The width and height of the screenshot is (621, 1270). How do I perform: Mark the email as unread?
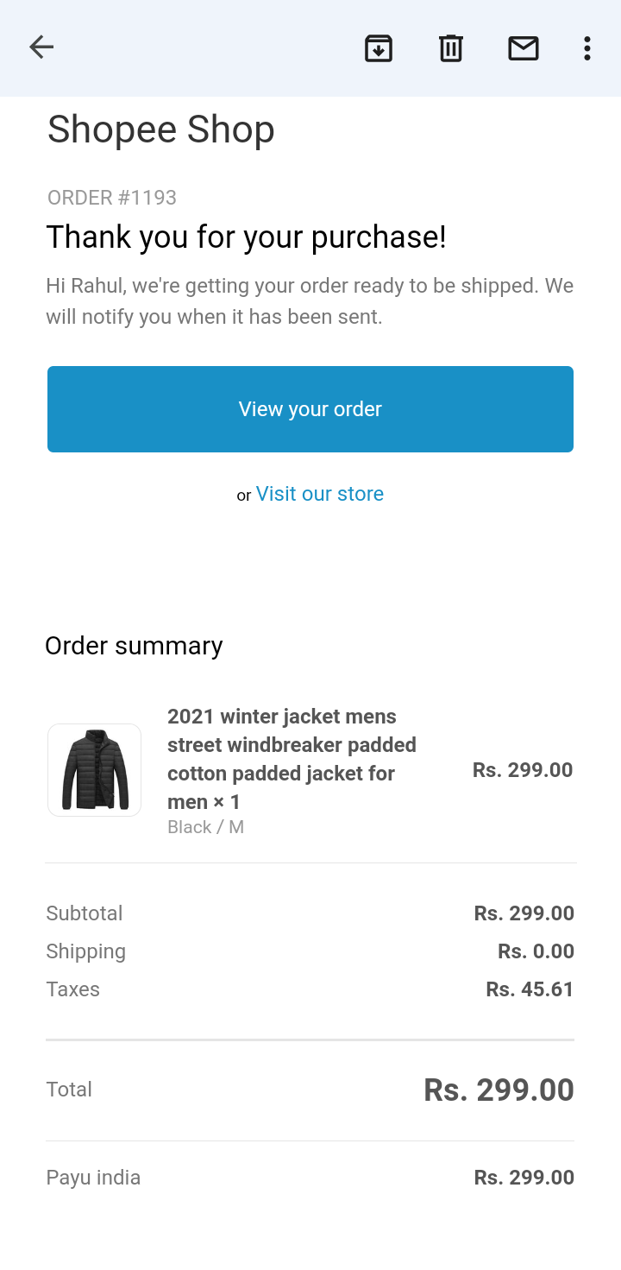pyautogui.click(x=524, y=48)
